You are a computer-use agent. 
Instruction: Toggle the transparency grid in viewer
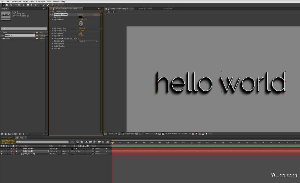tap(163, 133)
